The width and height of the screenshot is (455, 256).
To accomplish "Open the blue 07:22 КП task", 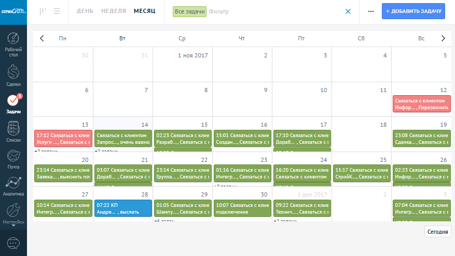I will point(123,208).
